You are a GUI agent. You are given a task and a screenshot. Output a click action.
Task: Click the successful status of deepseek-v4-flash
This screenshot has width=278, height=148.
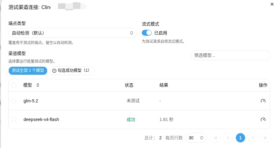(131, 120)
